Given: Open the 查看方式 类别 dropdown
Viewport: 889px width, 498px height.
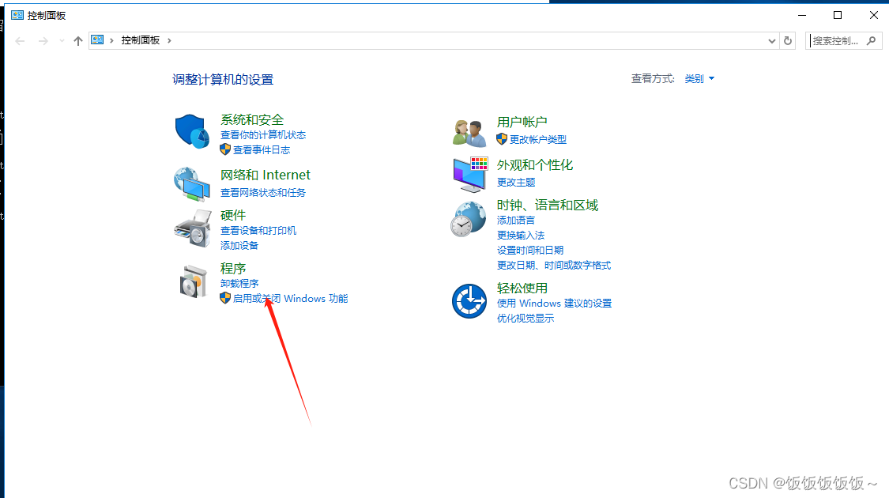Looking at the screenshot, I should 699,78.
